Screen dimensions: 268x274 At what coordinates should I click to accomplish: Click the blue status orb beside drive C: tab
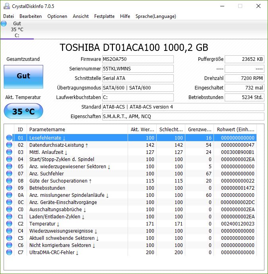[x=4, y=23]
